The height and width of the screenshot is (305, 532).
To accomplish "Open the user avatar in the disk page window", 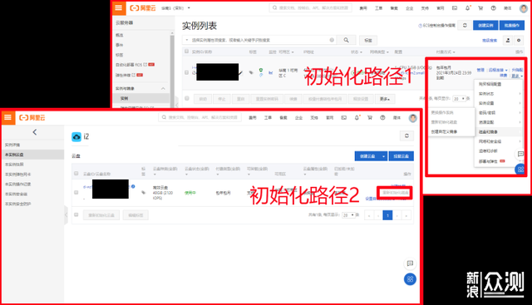I will (x=413, y=118).
